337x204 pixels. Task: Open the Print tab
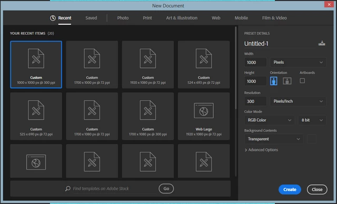(x=147, y=18)
